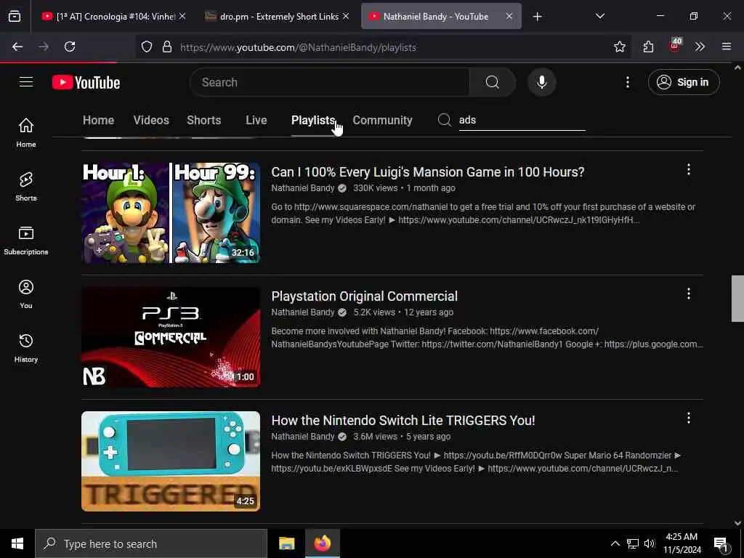Switch to the Community tab
Image resolution: width=744 pixels, height=558 pixels.
point(382,120)
